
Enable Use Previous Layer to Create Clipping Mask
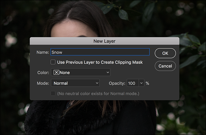53,62
